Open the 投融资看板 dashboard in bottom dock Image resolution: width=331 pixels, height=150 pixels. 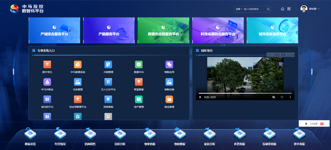[x=269, y=137]
